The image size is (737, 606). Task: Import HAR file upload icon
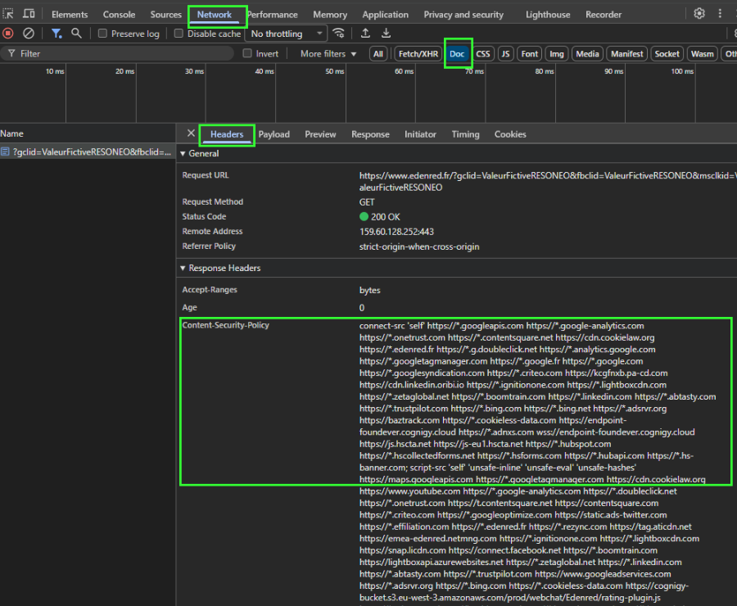365,34
